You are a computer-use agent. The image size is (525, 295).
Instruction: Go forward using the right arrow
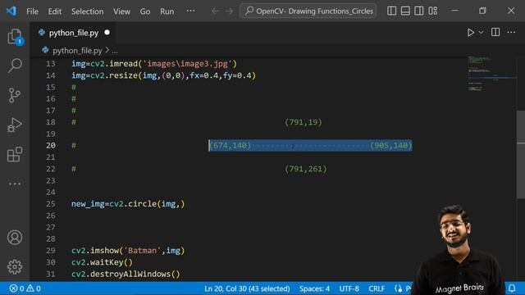(x=230, y=11)
